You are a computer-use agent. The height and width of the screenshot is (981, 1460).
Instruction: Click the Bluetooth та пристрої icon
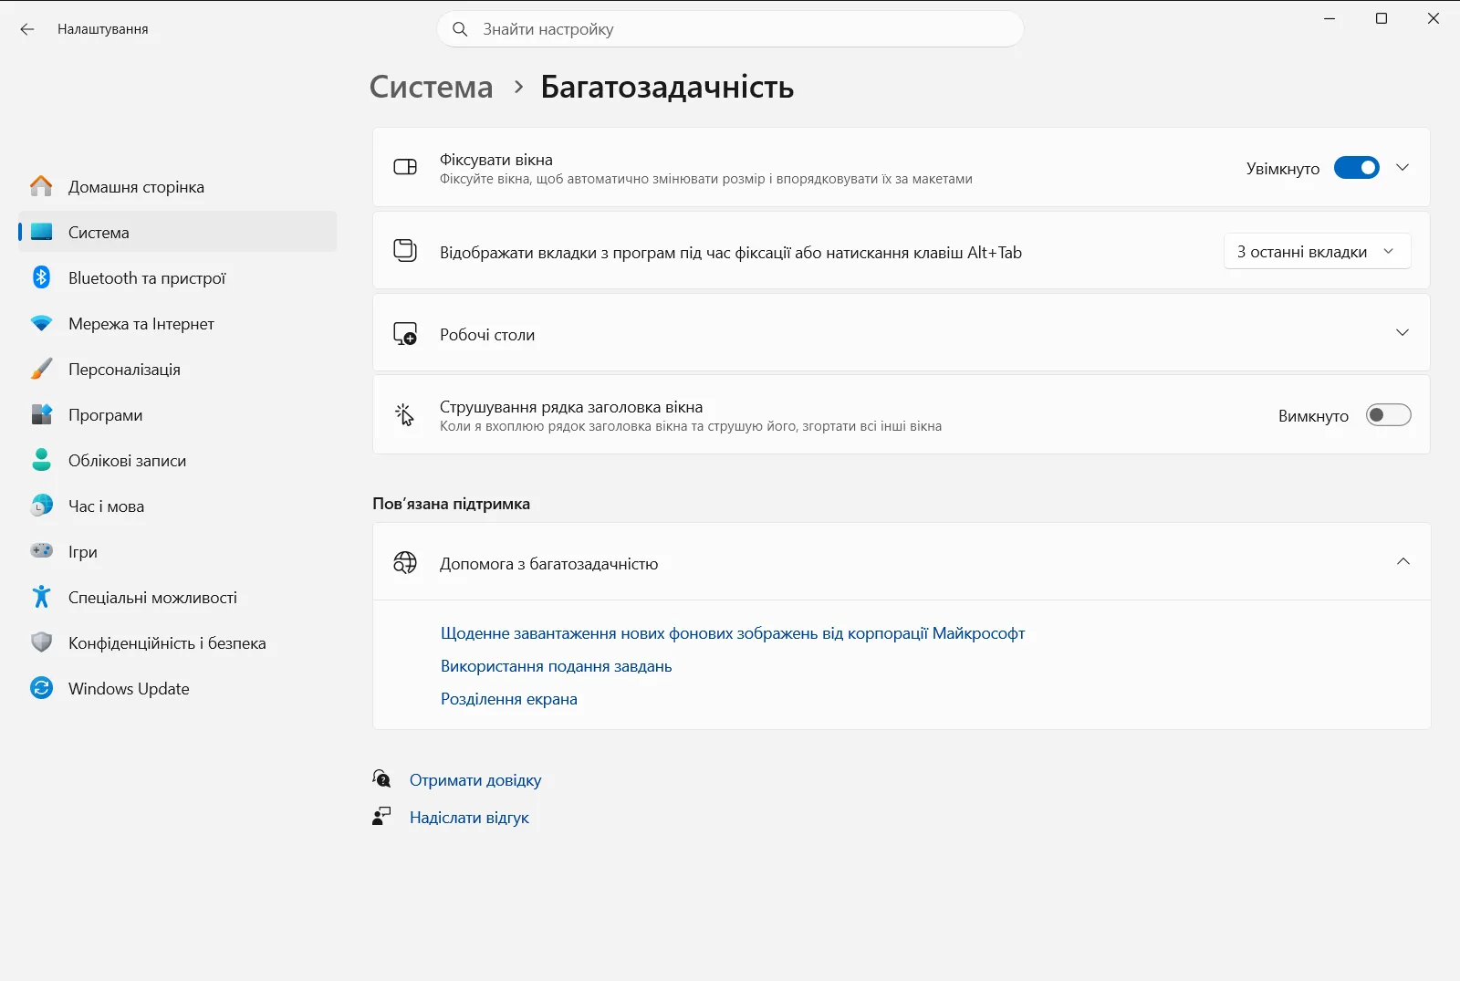tap(41, 277)
